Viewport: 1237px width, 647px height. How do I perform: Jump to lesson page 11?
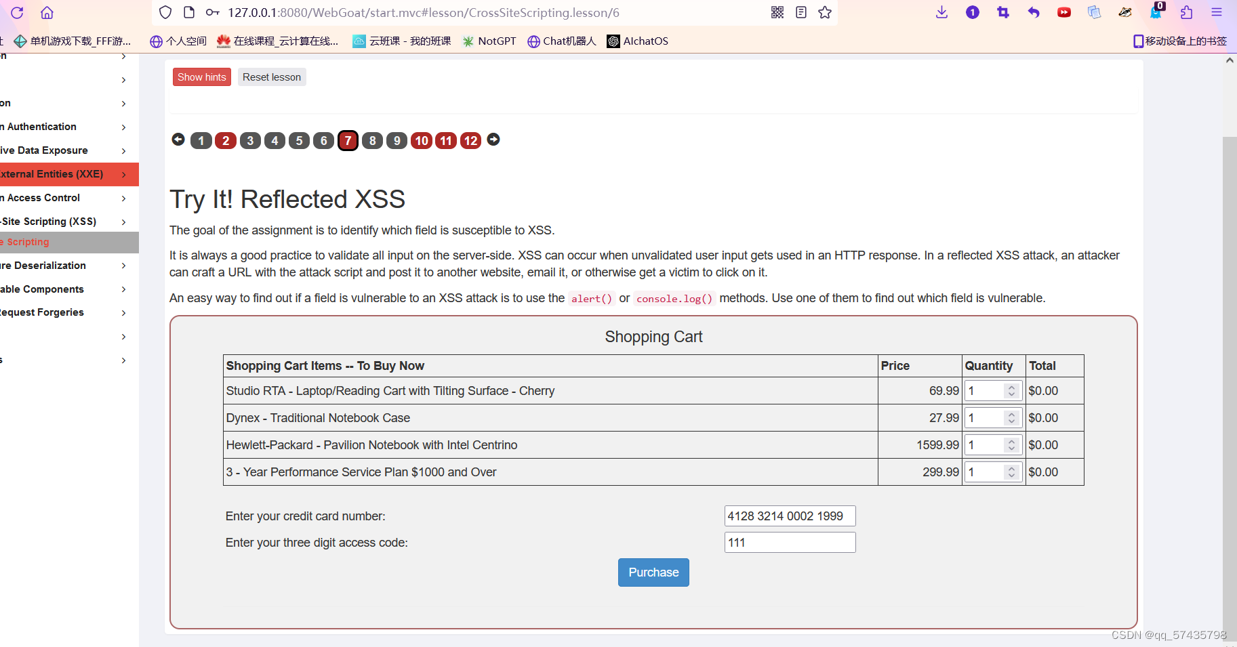point(446,140)
